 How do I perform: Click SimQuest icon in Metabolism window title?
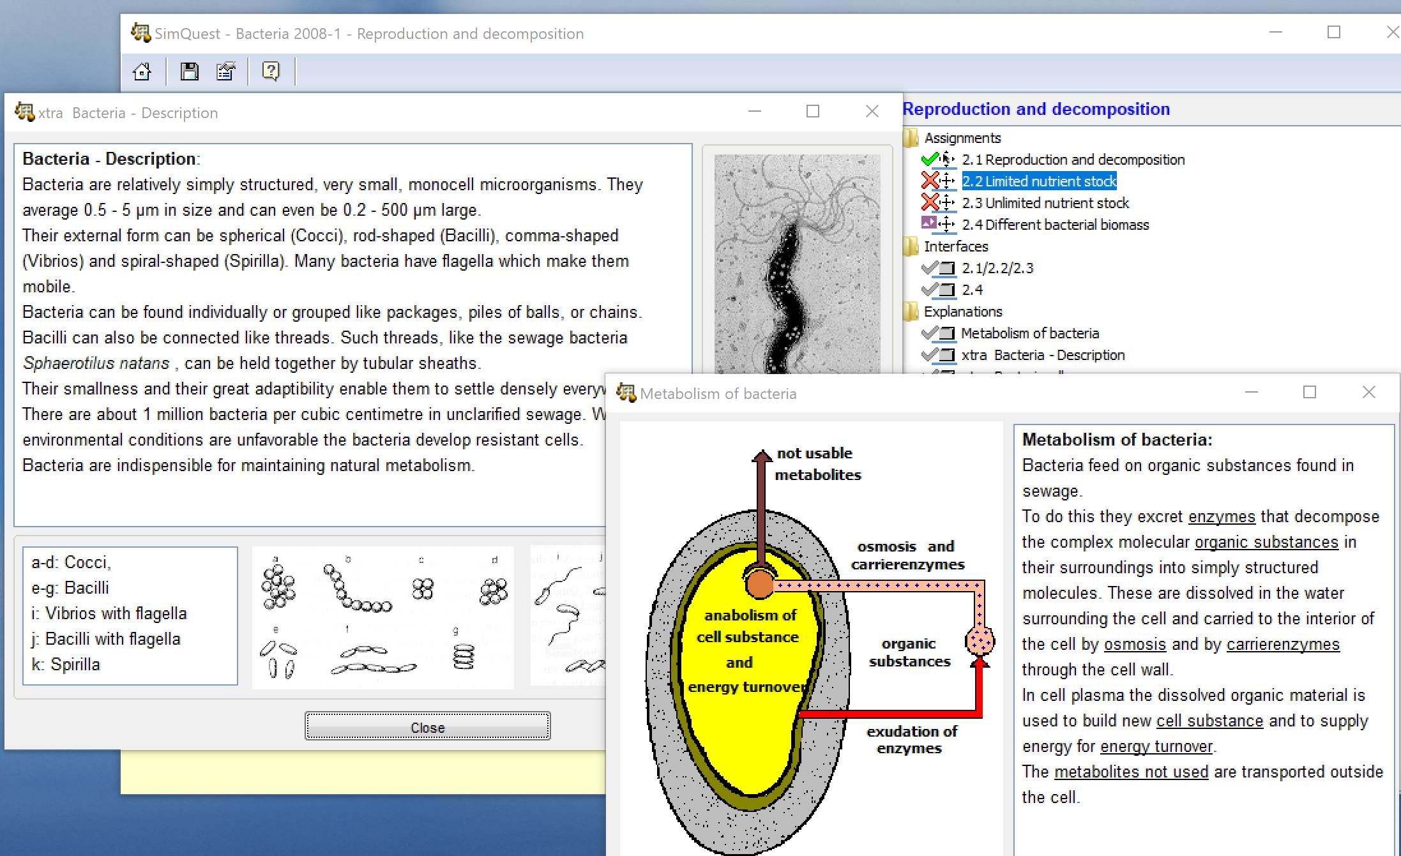tap(626, 393)
